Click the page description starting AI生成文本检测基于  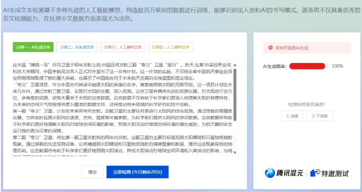pyautogui.click(x=182, y=14)
